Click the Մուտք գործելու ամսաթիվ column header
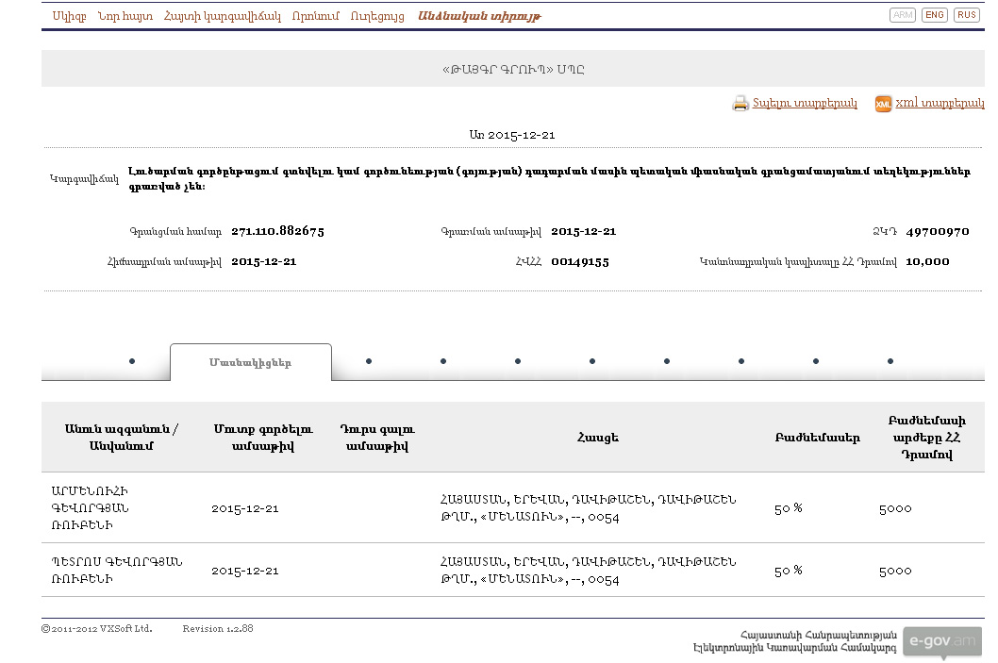The width and height of the screenshot is (998, 663). point(263,438)
